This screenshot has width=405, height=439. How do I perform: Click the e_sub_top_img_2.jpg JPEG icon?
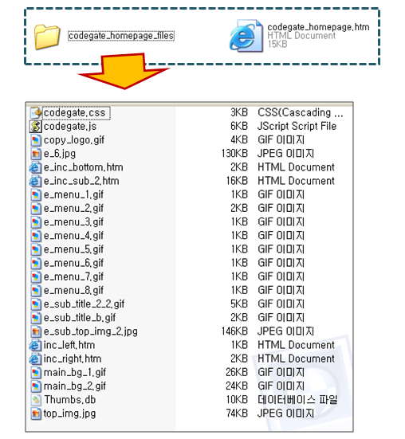(x=36, y=331)
